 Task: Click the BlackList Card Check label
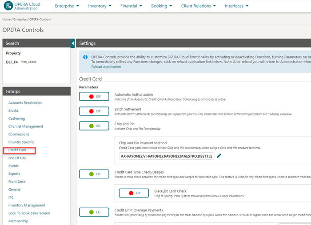click(170, 191)
